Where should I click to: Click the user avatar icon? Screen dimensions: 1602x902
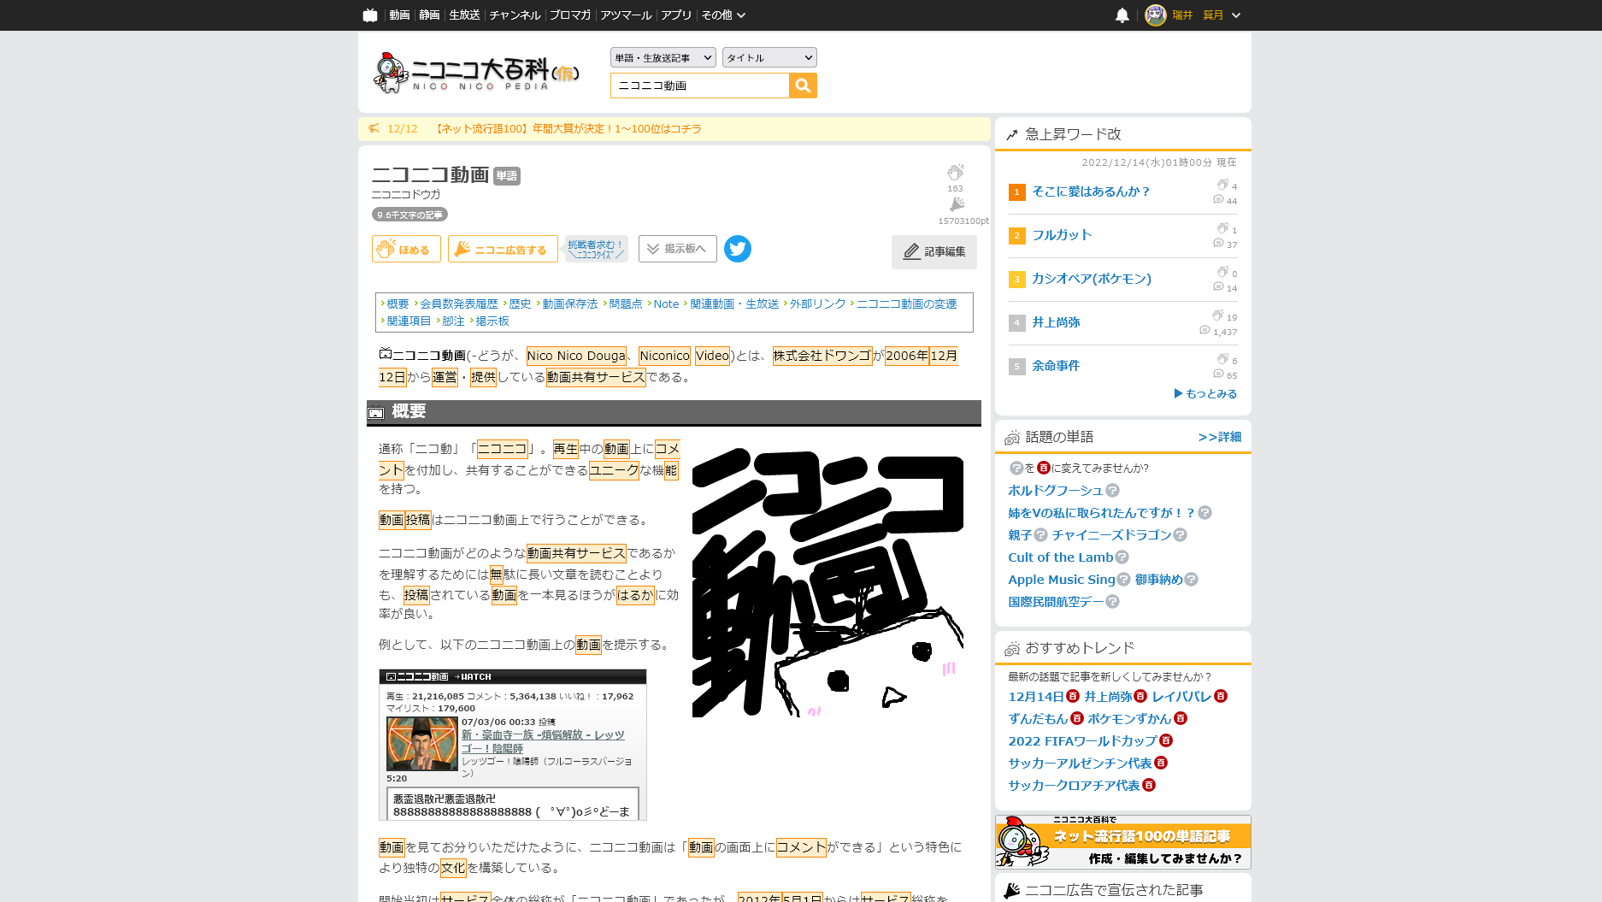[1156, 15]
